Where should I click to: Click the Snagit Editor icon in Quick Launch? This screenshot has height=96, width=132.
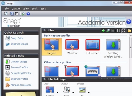pos(8,38)
